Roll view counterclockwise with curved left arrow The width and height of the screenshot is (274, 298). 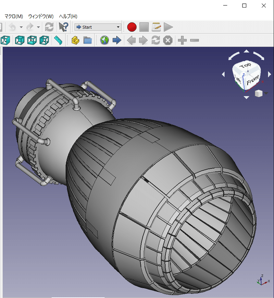tap(234, 56)
